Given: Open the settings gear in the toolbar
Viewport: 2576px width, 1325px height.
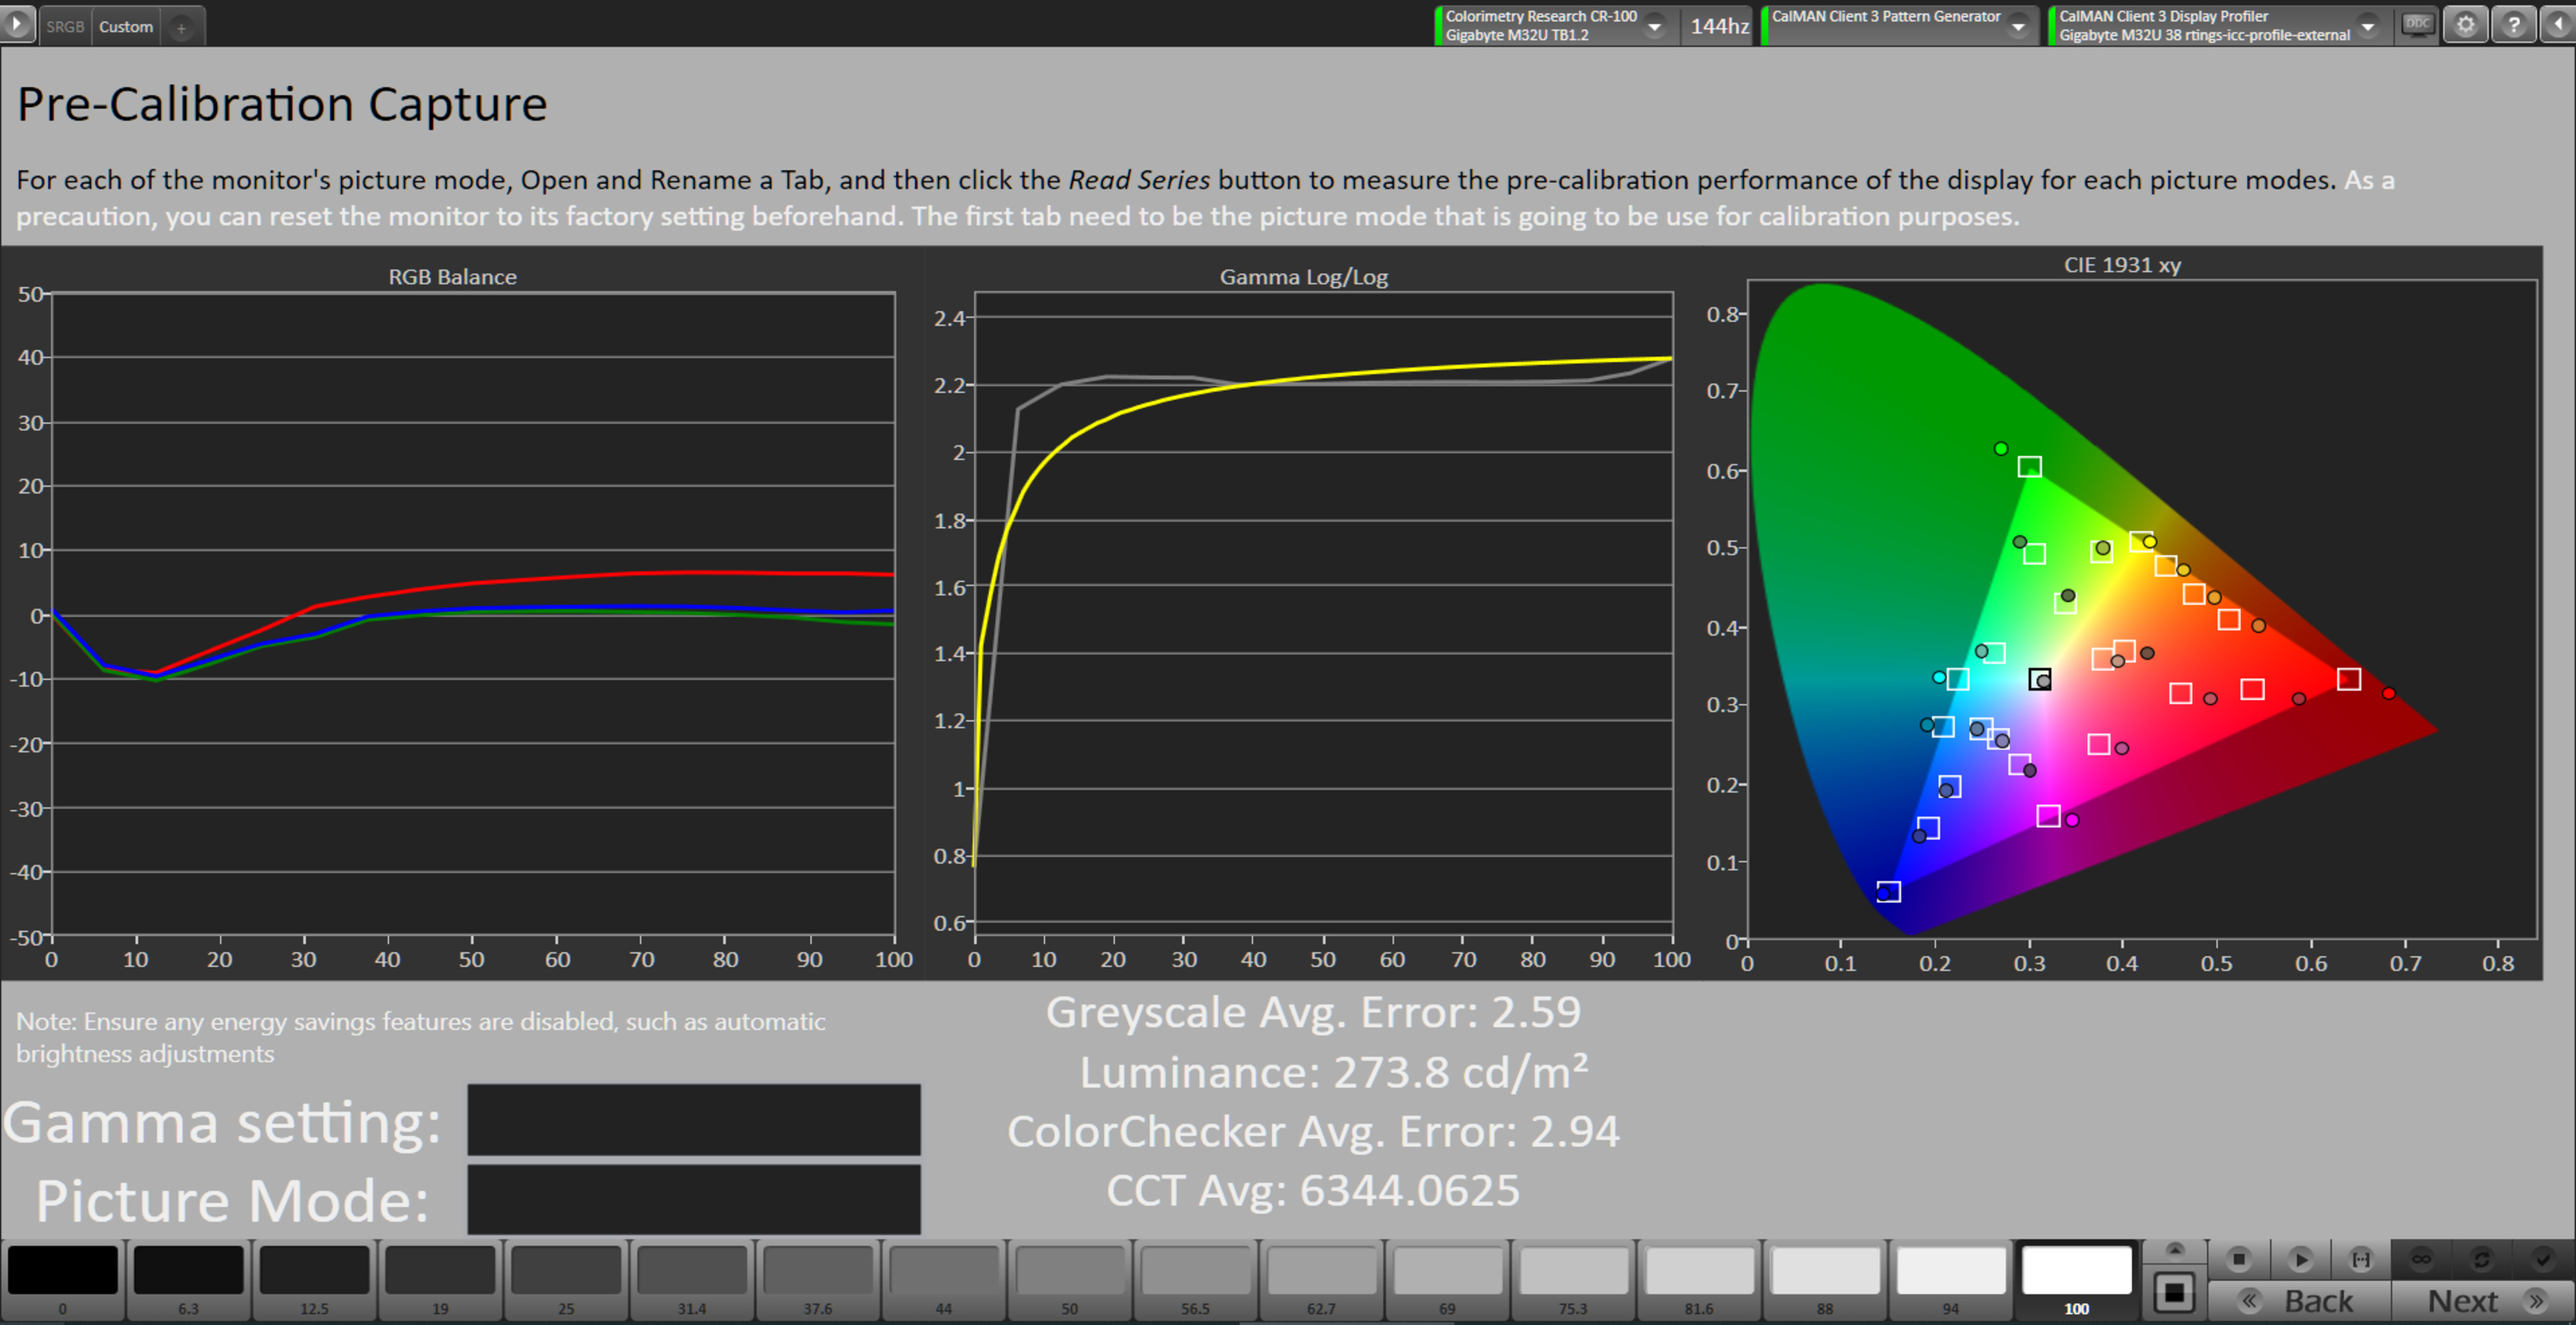Looking at the screenshot, I should (2466, 24).
